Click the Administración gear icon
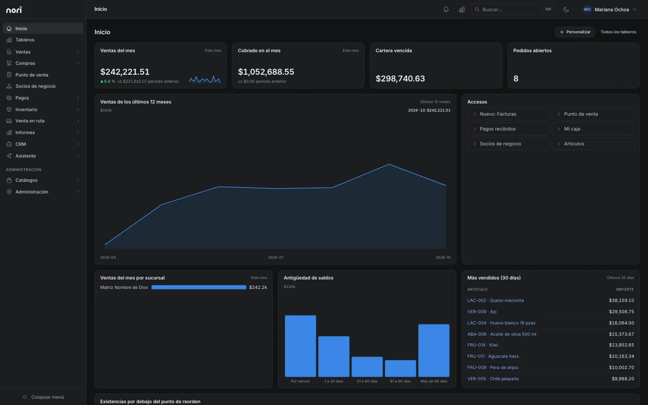 coord(9,192)
